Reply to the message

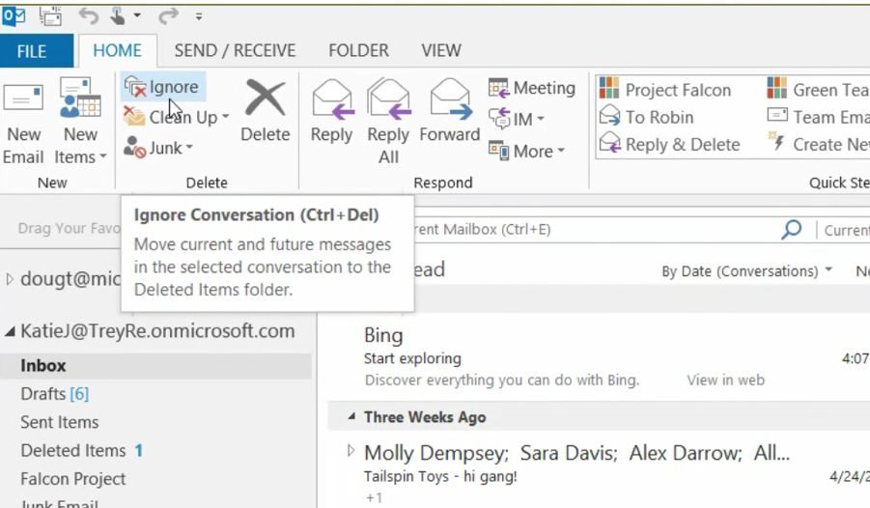click(331, 110)
